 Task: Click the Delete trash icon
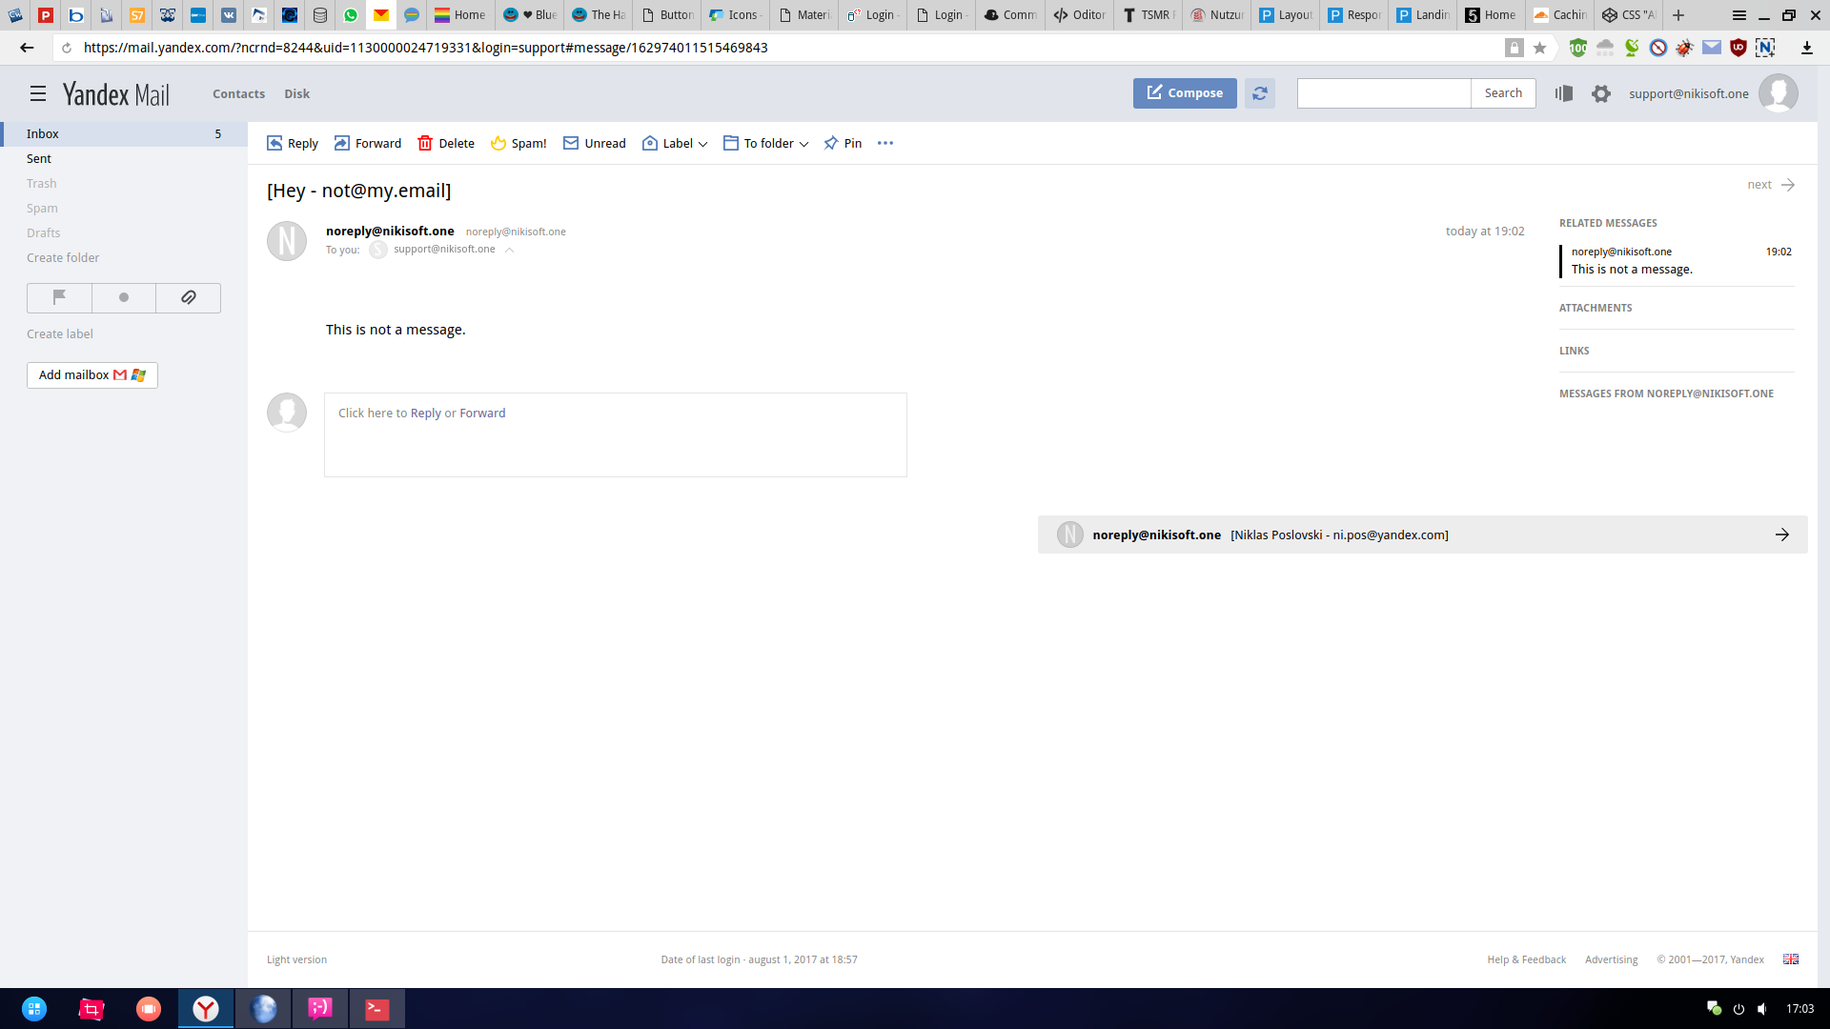425,143
